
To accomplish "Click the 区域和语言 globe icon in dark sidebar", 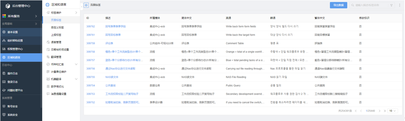I will tap(4, 57).
